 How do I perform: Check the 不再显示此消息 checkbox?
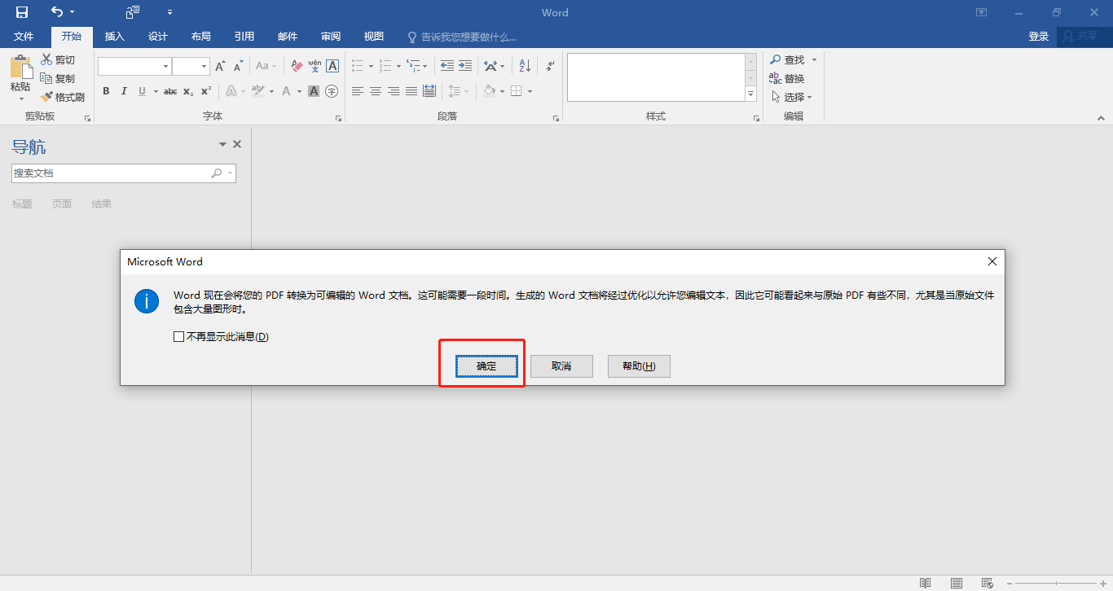(178, 337)
